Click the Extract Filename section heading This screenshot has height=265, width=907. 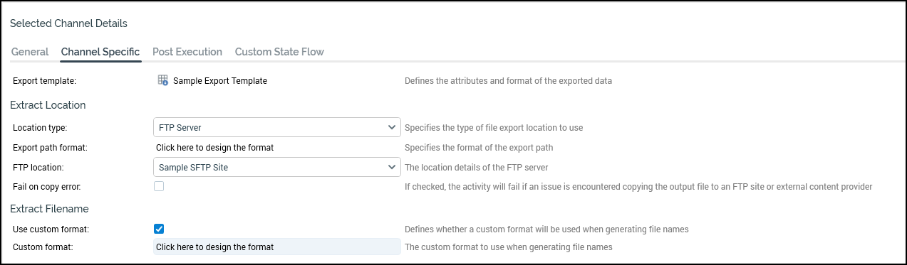[x=49, y=209]
